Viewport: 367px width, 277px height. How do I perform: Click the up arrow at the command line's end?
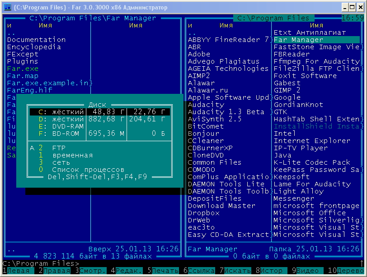362,263
